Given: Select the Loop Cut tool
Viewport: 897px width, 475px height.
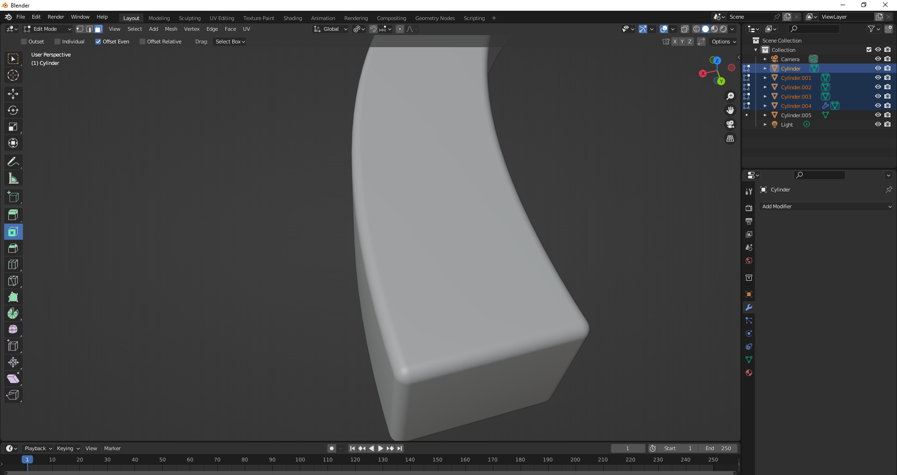Looking at the screenshot, I should pos(13,264).
